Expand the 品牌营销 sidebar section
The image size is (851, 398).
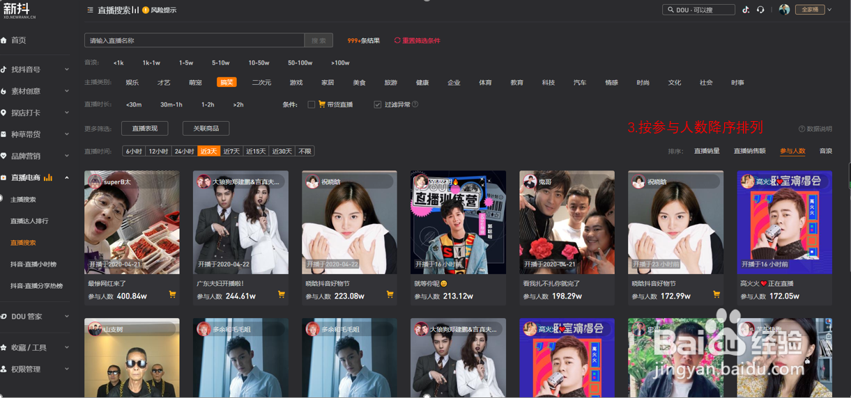click(67, 156)
